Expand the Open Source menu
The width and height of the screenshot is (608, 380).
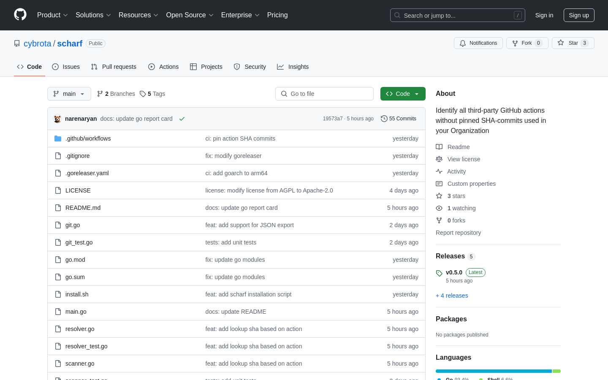pos(190,15)
